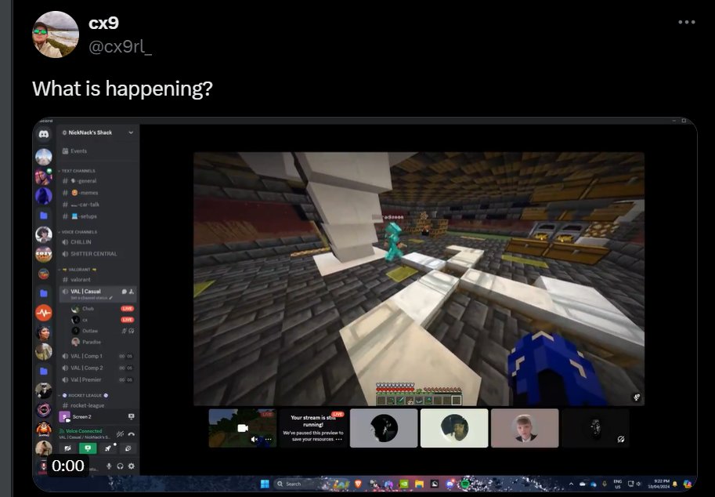Screen dimensions: 715x497
Task: Toggle noise suppression icon in voice panel
Action: click(120, 434)
